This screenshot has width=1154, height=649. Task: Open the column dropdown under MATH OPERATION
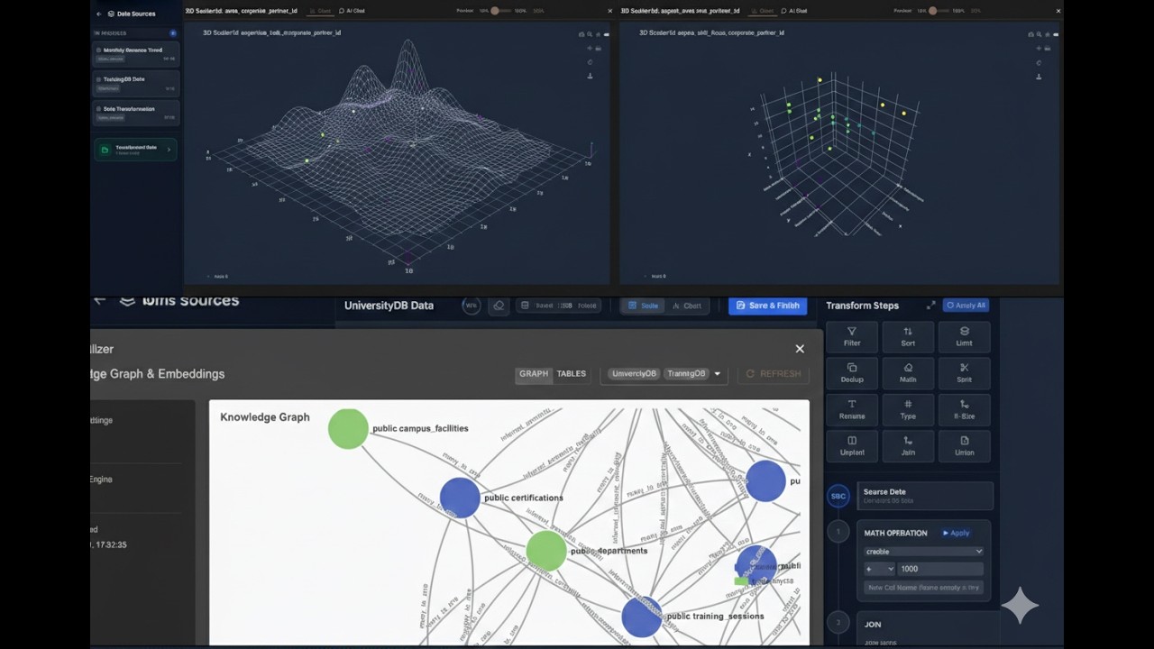[923, 552]
